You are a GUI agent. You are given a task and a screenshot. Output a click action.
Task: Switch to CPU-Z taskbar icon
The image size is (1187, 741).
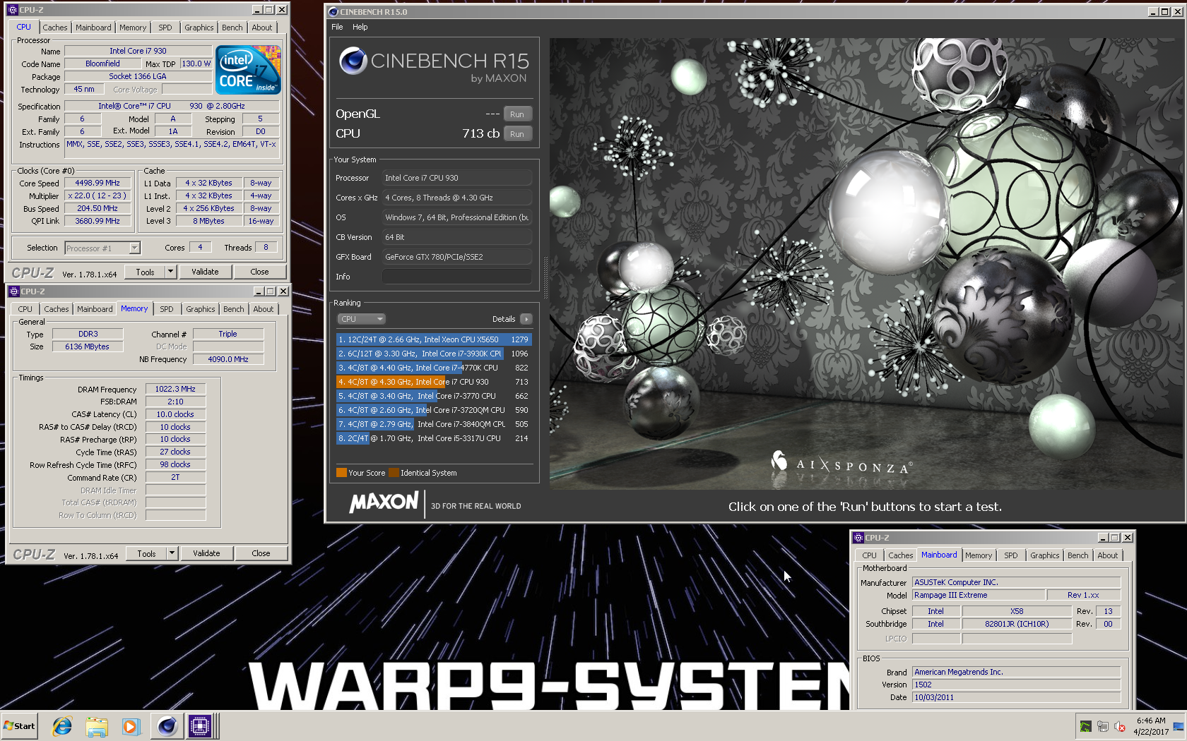[201, 726]
